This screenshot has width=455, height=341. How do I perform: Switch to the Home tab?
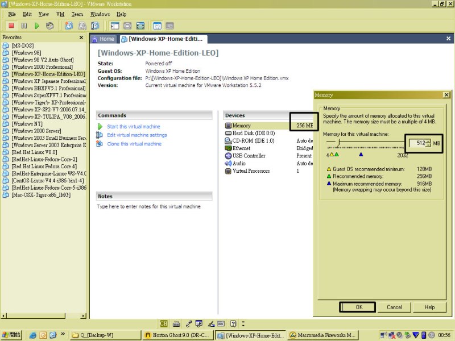104,39
